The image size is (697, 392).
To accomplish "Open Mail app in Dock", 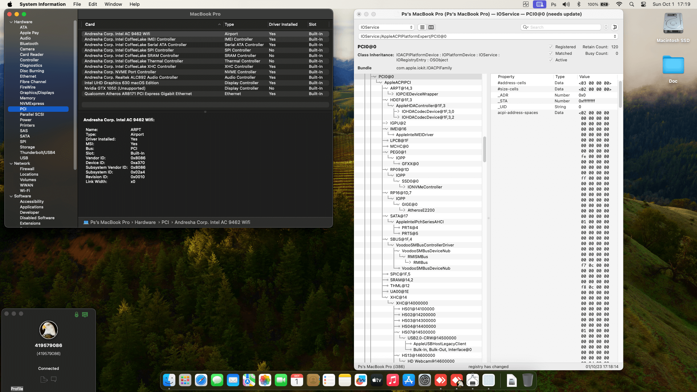I will [x=233, y=380].
